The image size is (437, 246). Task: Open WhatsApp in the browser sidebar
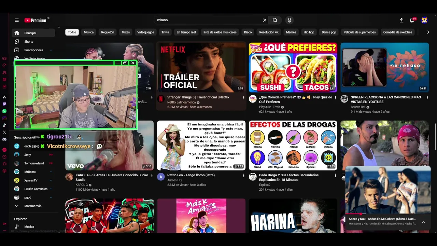pos(4,111)
